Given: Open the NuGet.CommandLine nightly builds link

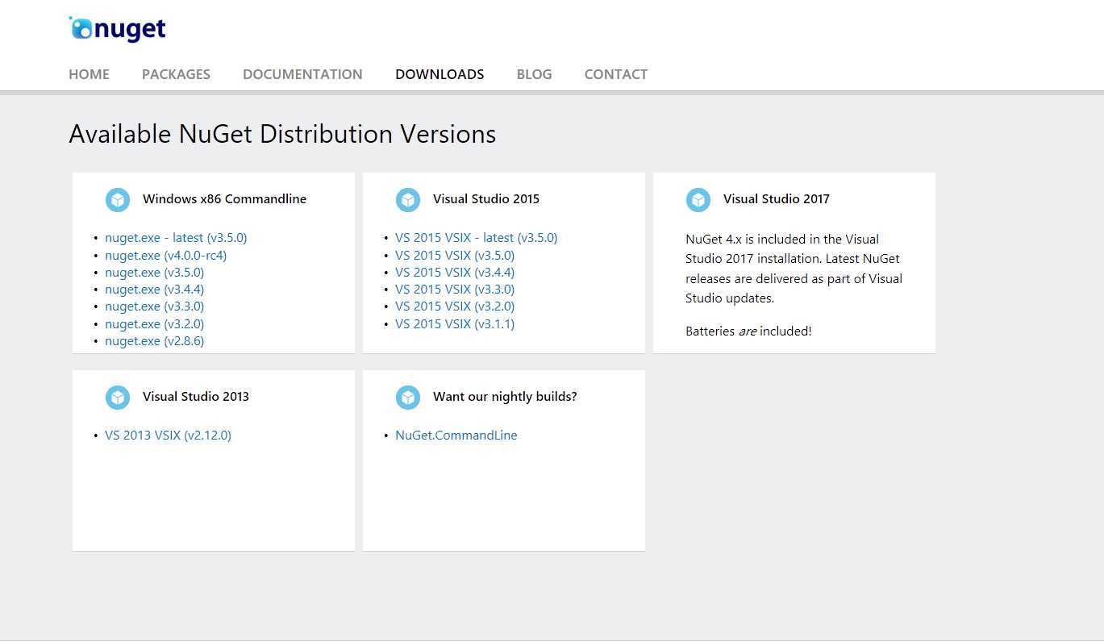Looking at the screenshot, I should click(456, 436).
